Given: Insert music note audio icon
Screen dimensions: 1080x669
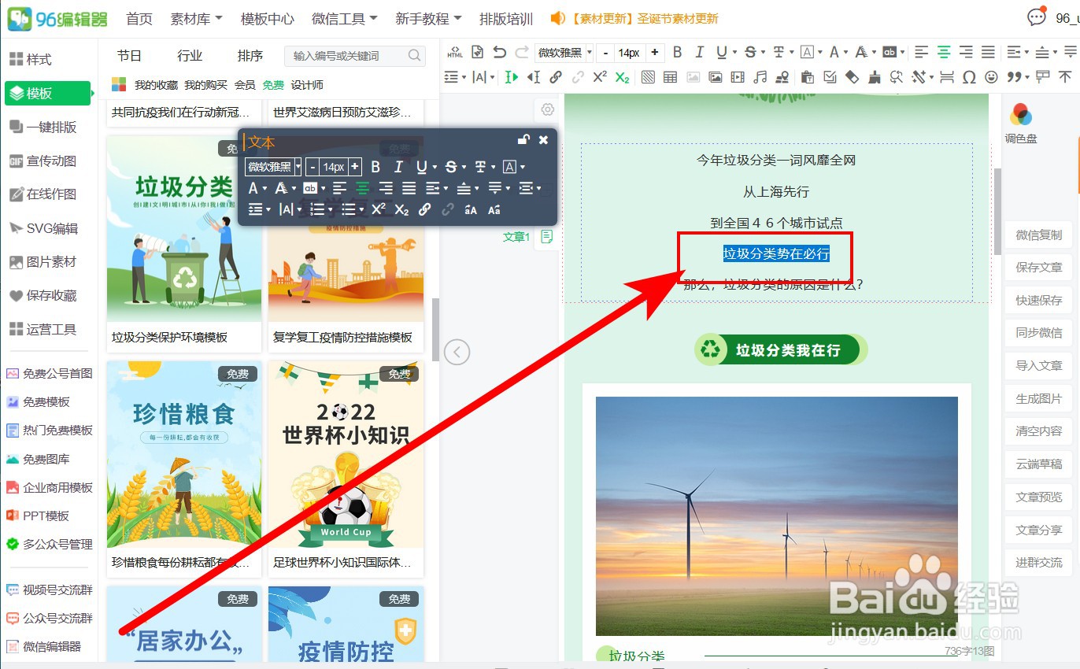Looking at the screenshot, I should tap(760, 77).
